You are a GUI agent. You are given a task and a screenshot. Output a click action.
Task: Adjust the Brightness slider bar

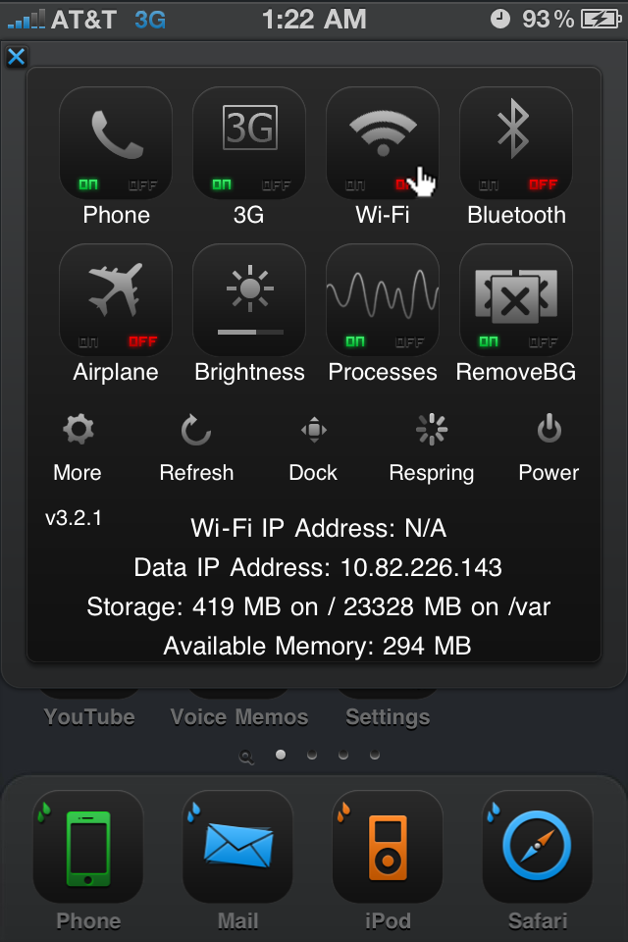click(250, 332)
